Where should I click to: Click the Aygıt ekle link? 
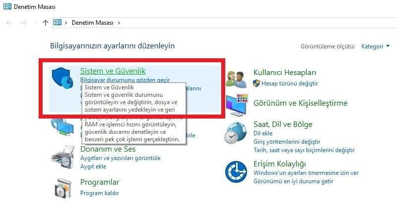point(93,166)
